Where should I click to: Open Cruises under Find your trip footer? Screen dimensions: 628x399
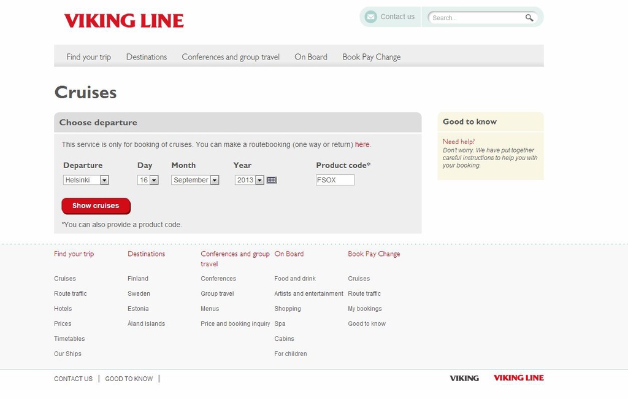(65, 279)
